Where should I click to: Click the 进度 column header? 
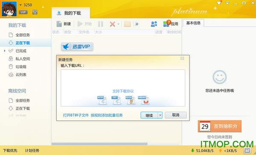pos(159,32)
